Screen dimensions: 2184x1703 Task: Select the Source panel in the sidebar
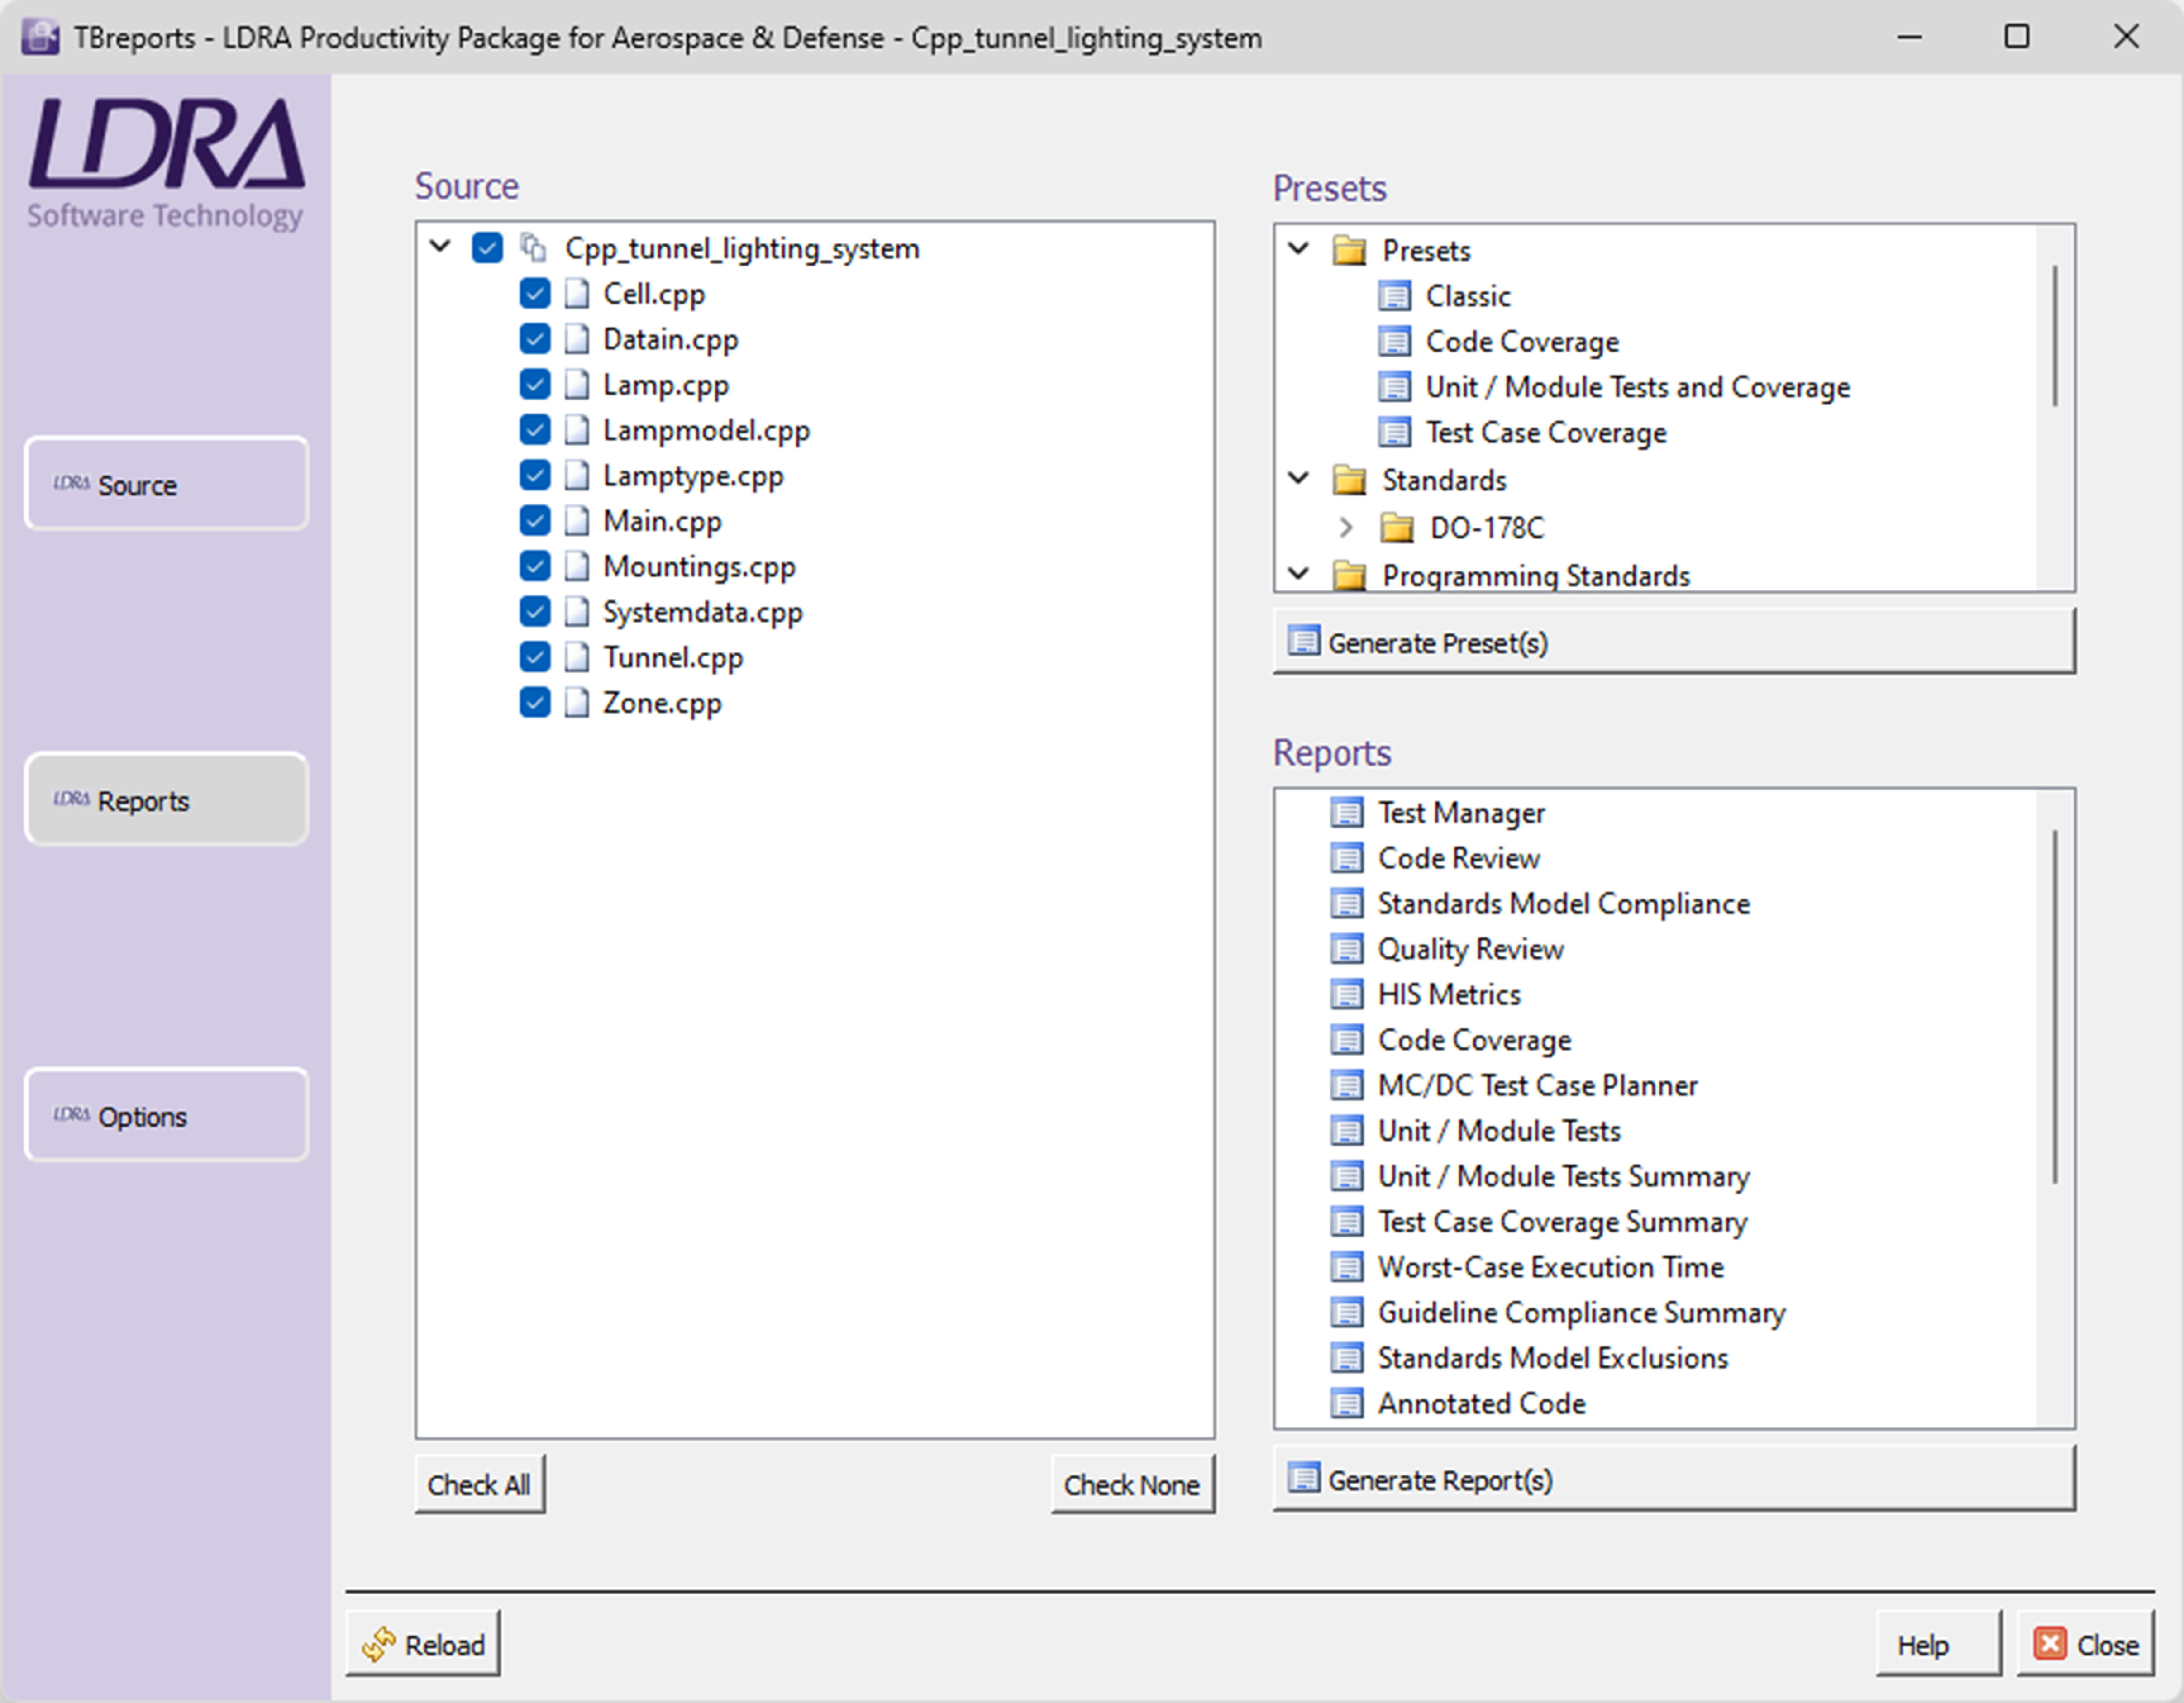click(x=166, y=484)
